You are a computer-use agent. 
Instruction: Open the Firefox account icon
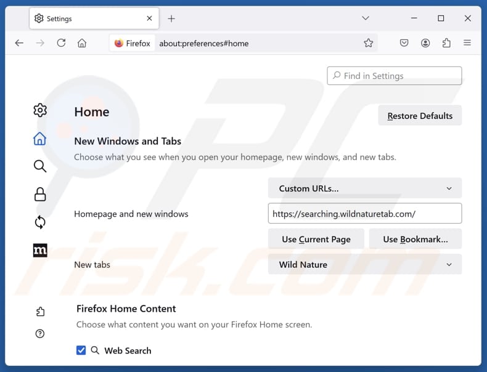tap(425, 43)
